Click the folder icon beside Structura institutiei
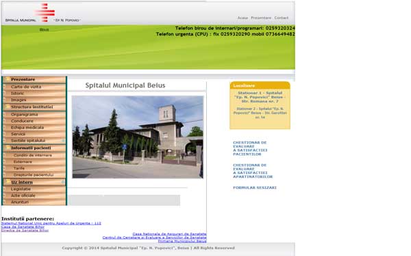The width and height of the screenshot is (411, 256). click(x=8, y=107)
